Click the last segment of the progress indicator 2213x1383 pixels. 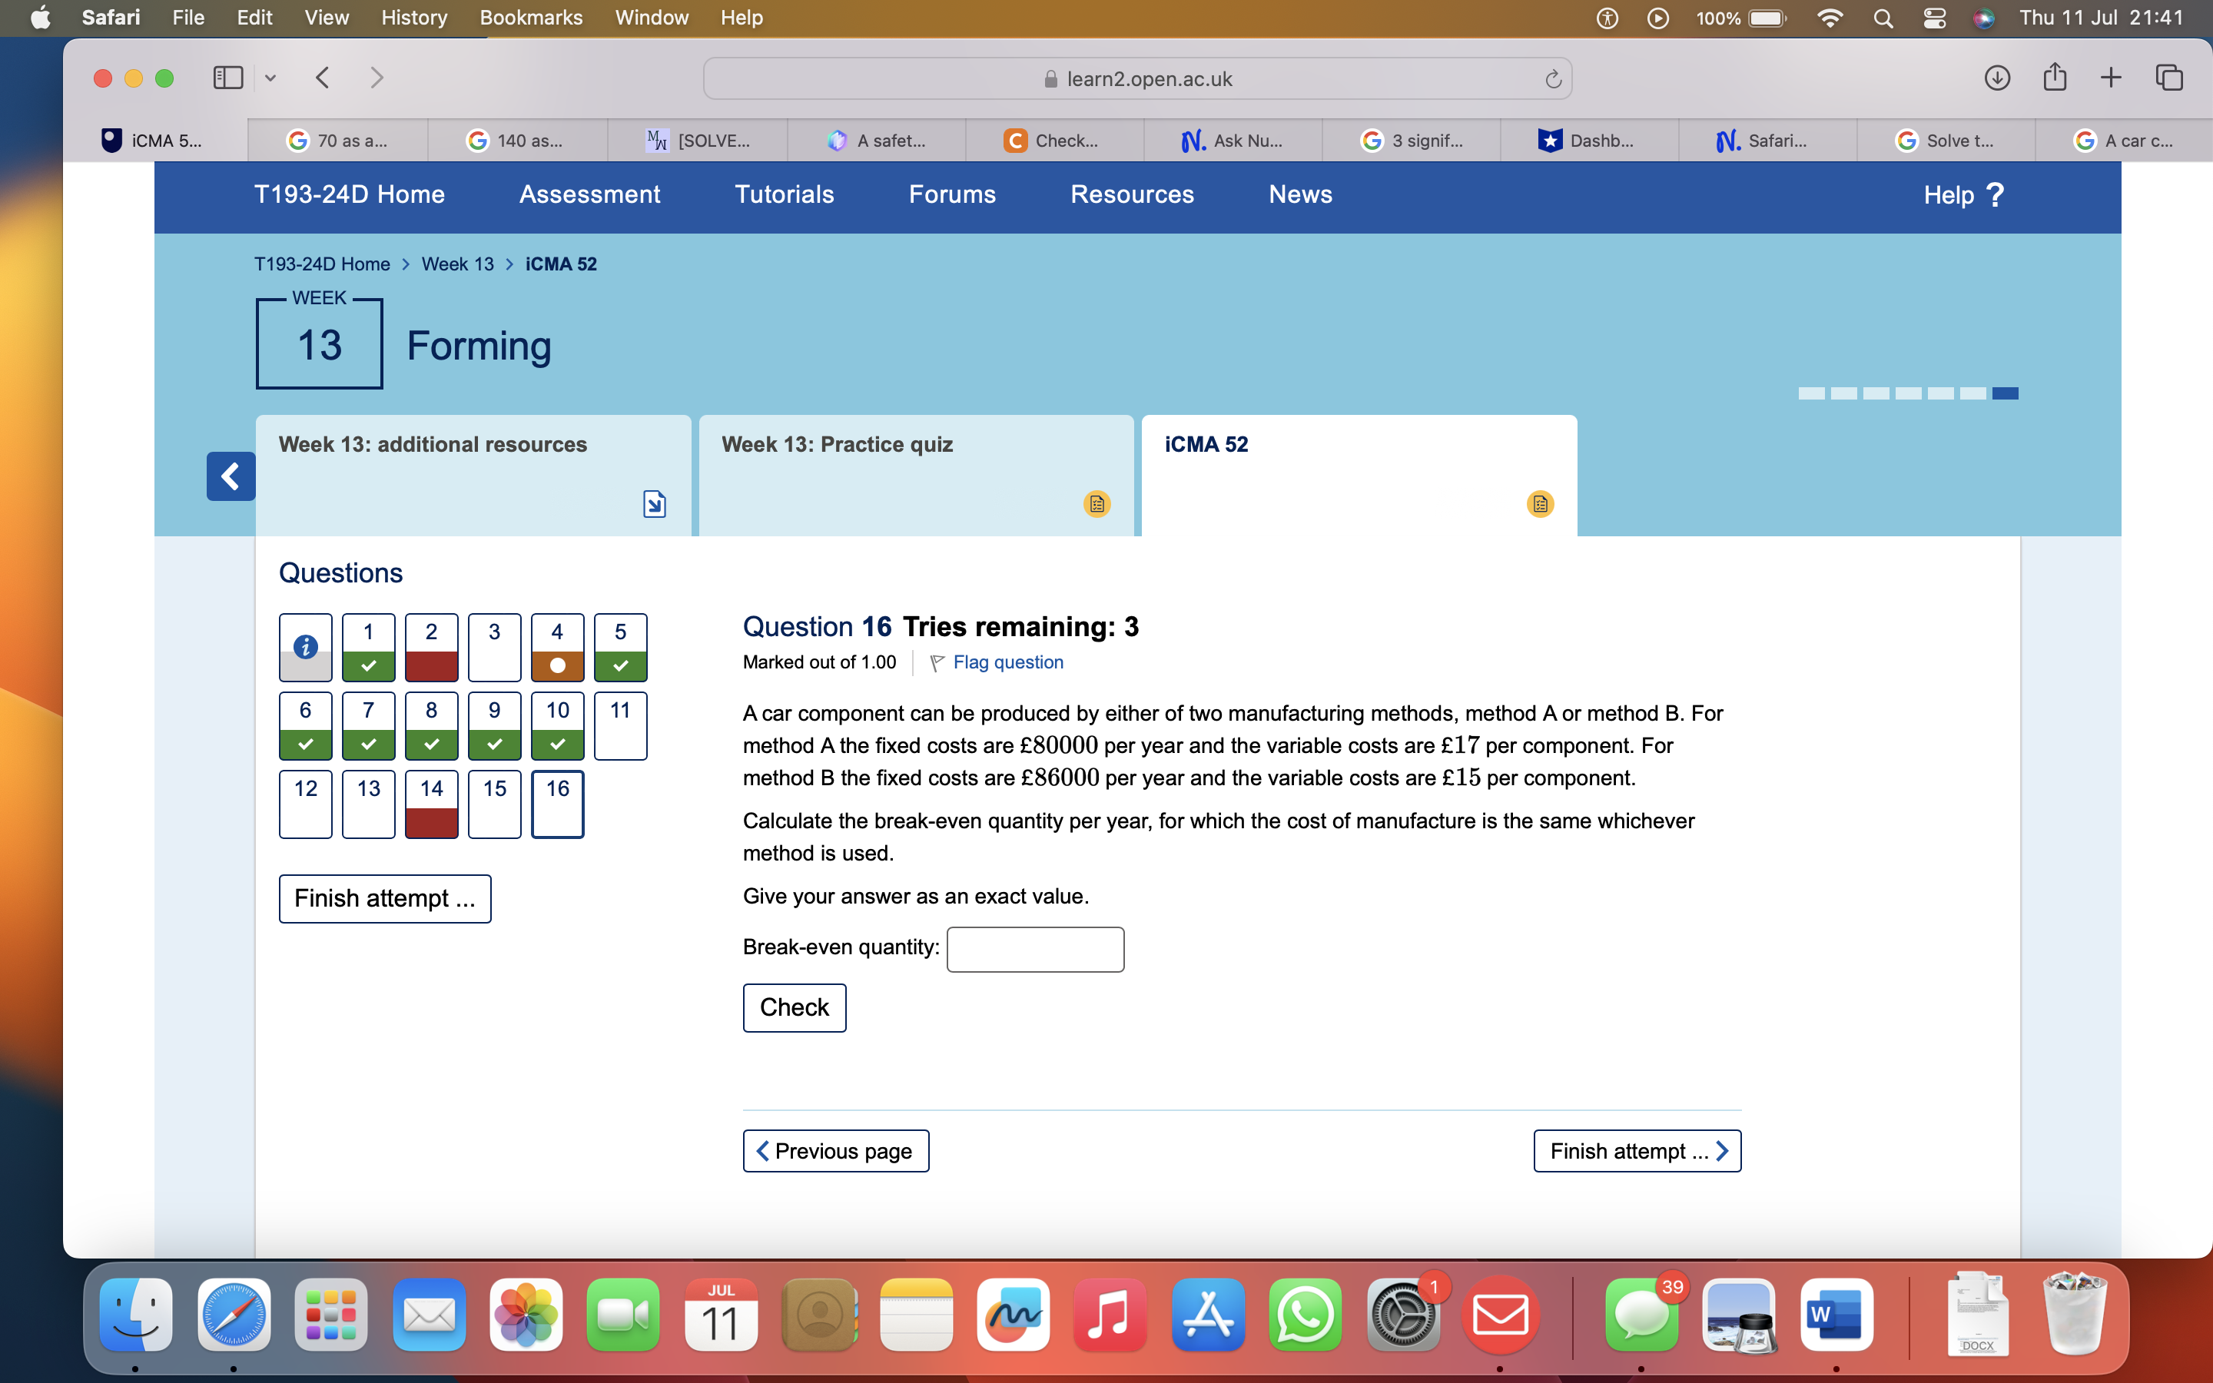tap(2005, 393)
